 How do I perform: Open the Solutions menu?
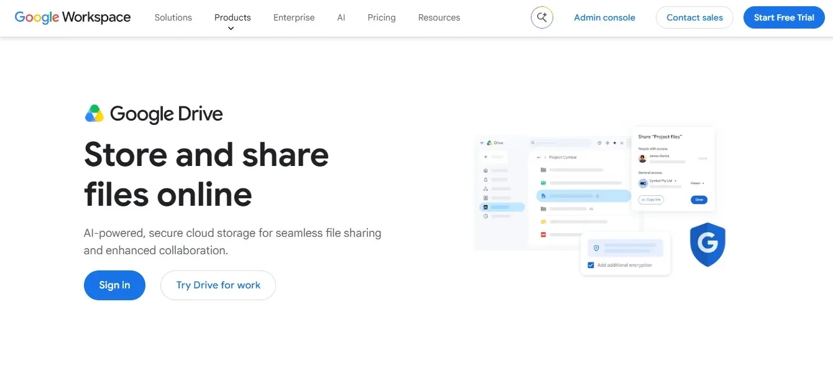173,17
